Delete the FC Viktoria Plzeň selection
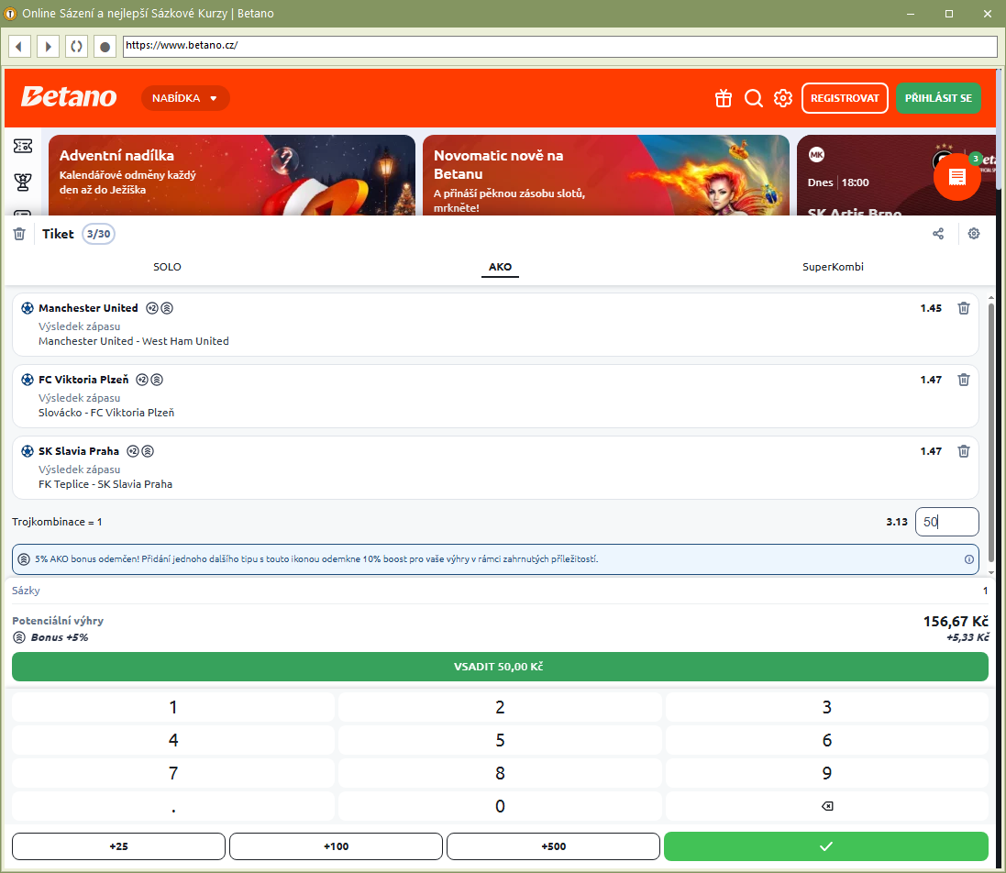This screenshot has width=1006, height=873. pyautogui.click(x=963, y=380)
